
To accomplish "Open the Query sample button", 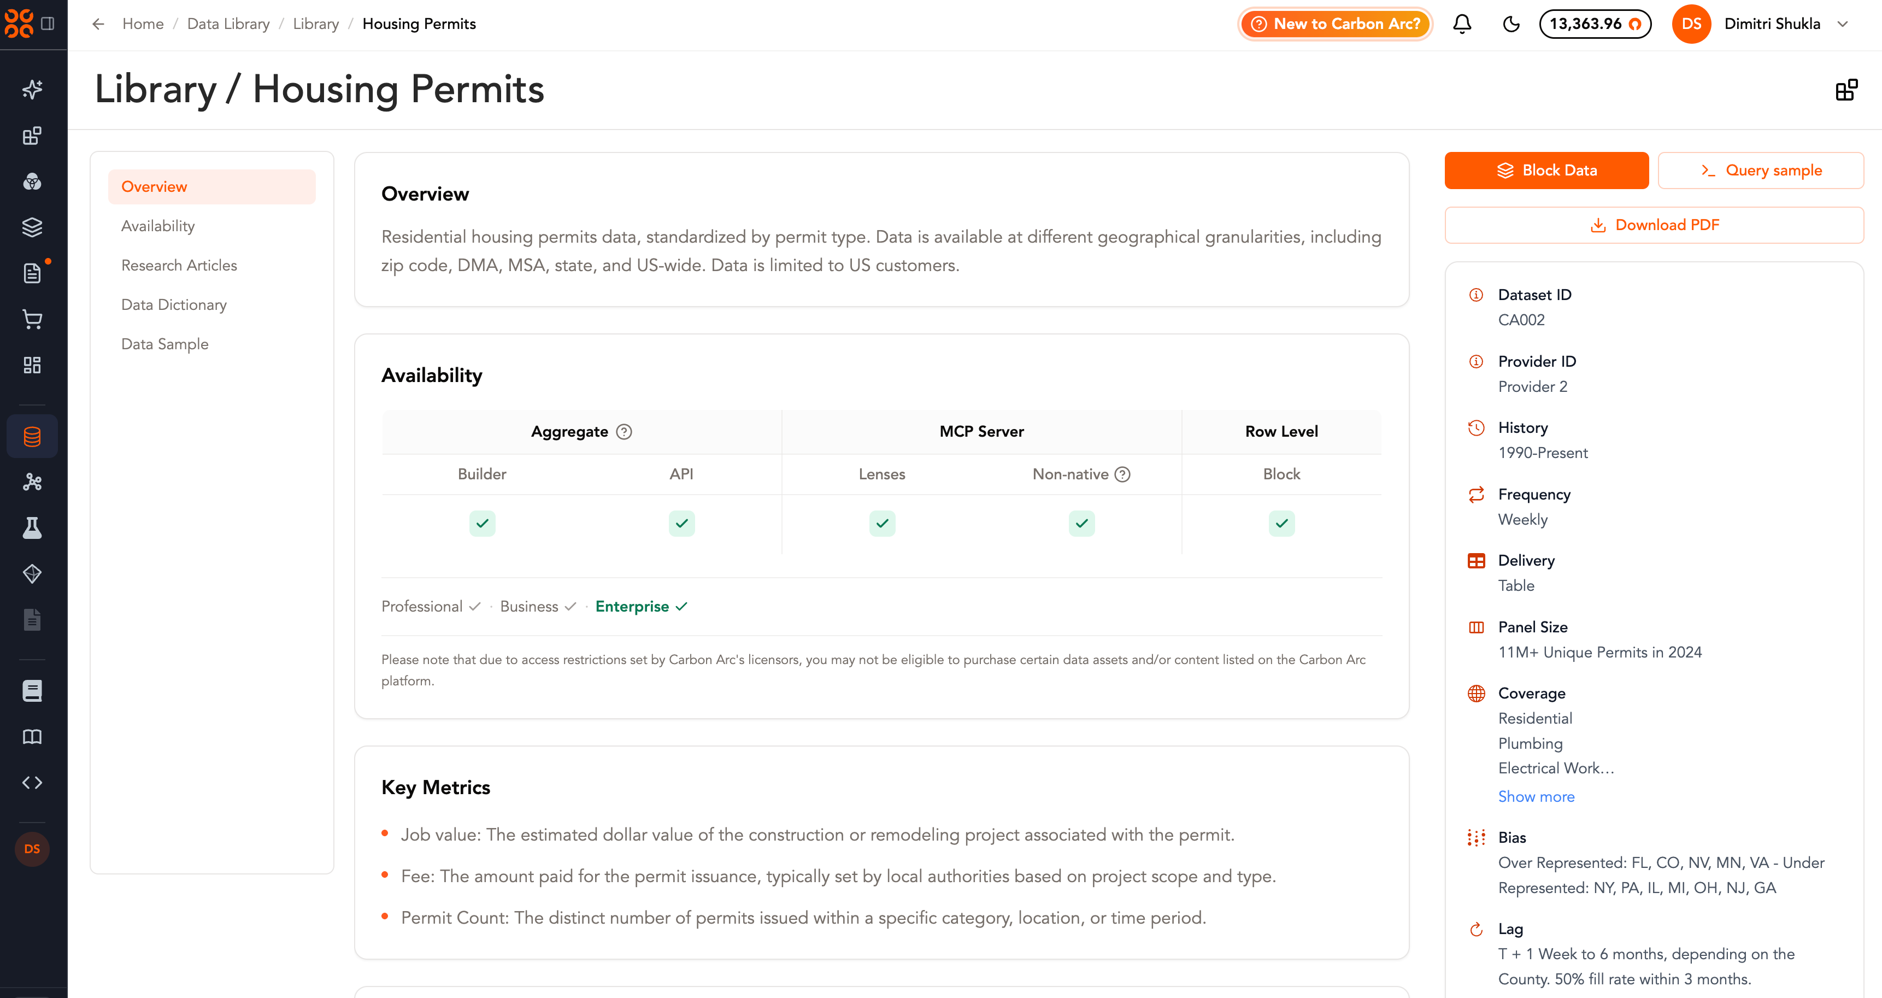I will (1761, 171).
